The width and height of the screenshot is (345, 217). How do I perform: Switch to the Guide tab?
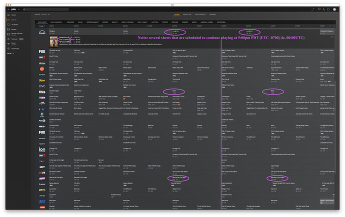click(177, 14)
